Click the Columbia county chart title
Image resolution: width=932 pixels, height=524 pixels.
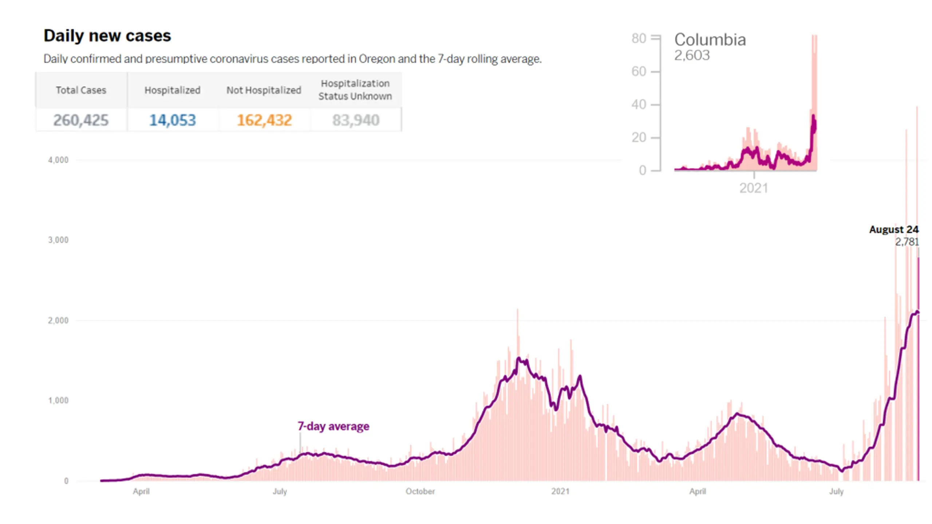[x=710, y=39]
